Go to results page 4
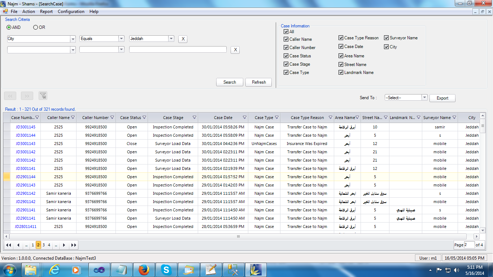The height and width of the screenshot is (277, 493). click(x=49, y=245)
